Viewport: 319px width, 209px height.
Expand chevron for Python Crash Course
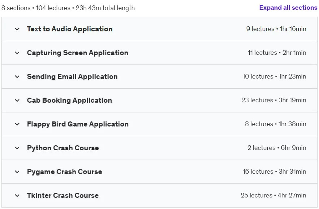click(x=17, y=148)
